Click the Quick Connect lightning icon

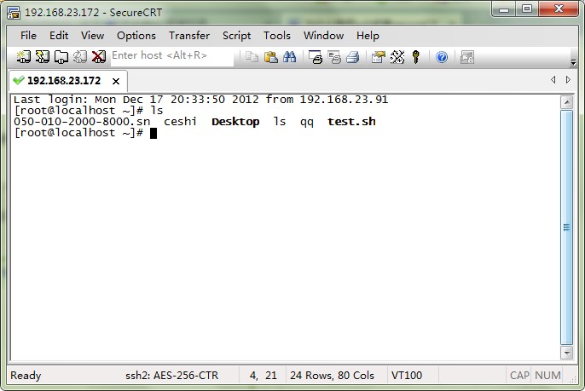[42, 57]
